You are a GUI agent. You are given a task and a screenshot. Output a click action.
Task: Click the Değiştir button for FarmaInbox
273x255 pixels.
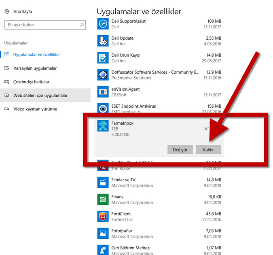coord(180,149)
